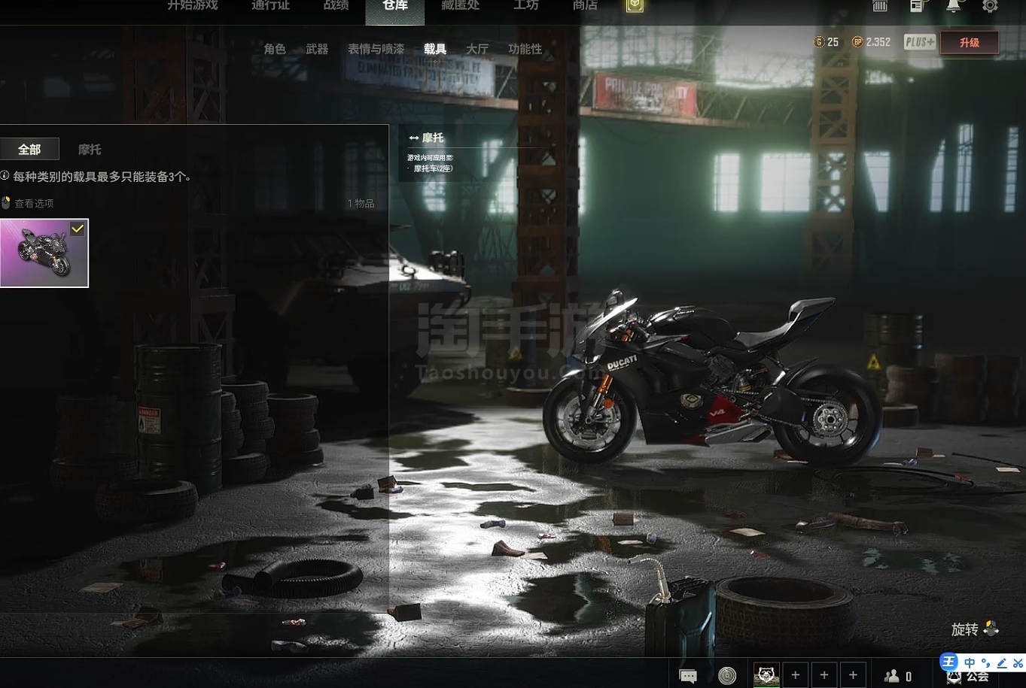The height and width of the screenshot is (688, 1026).
Task: Toggle the 中 input language indicator
Action: (x=969, y=662)
